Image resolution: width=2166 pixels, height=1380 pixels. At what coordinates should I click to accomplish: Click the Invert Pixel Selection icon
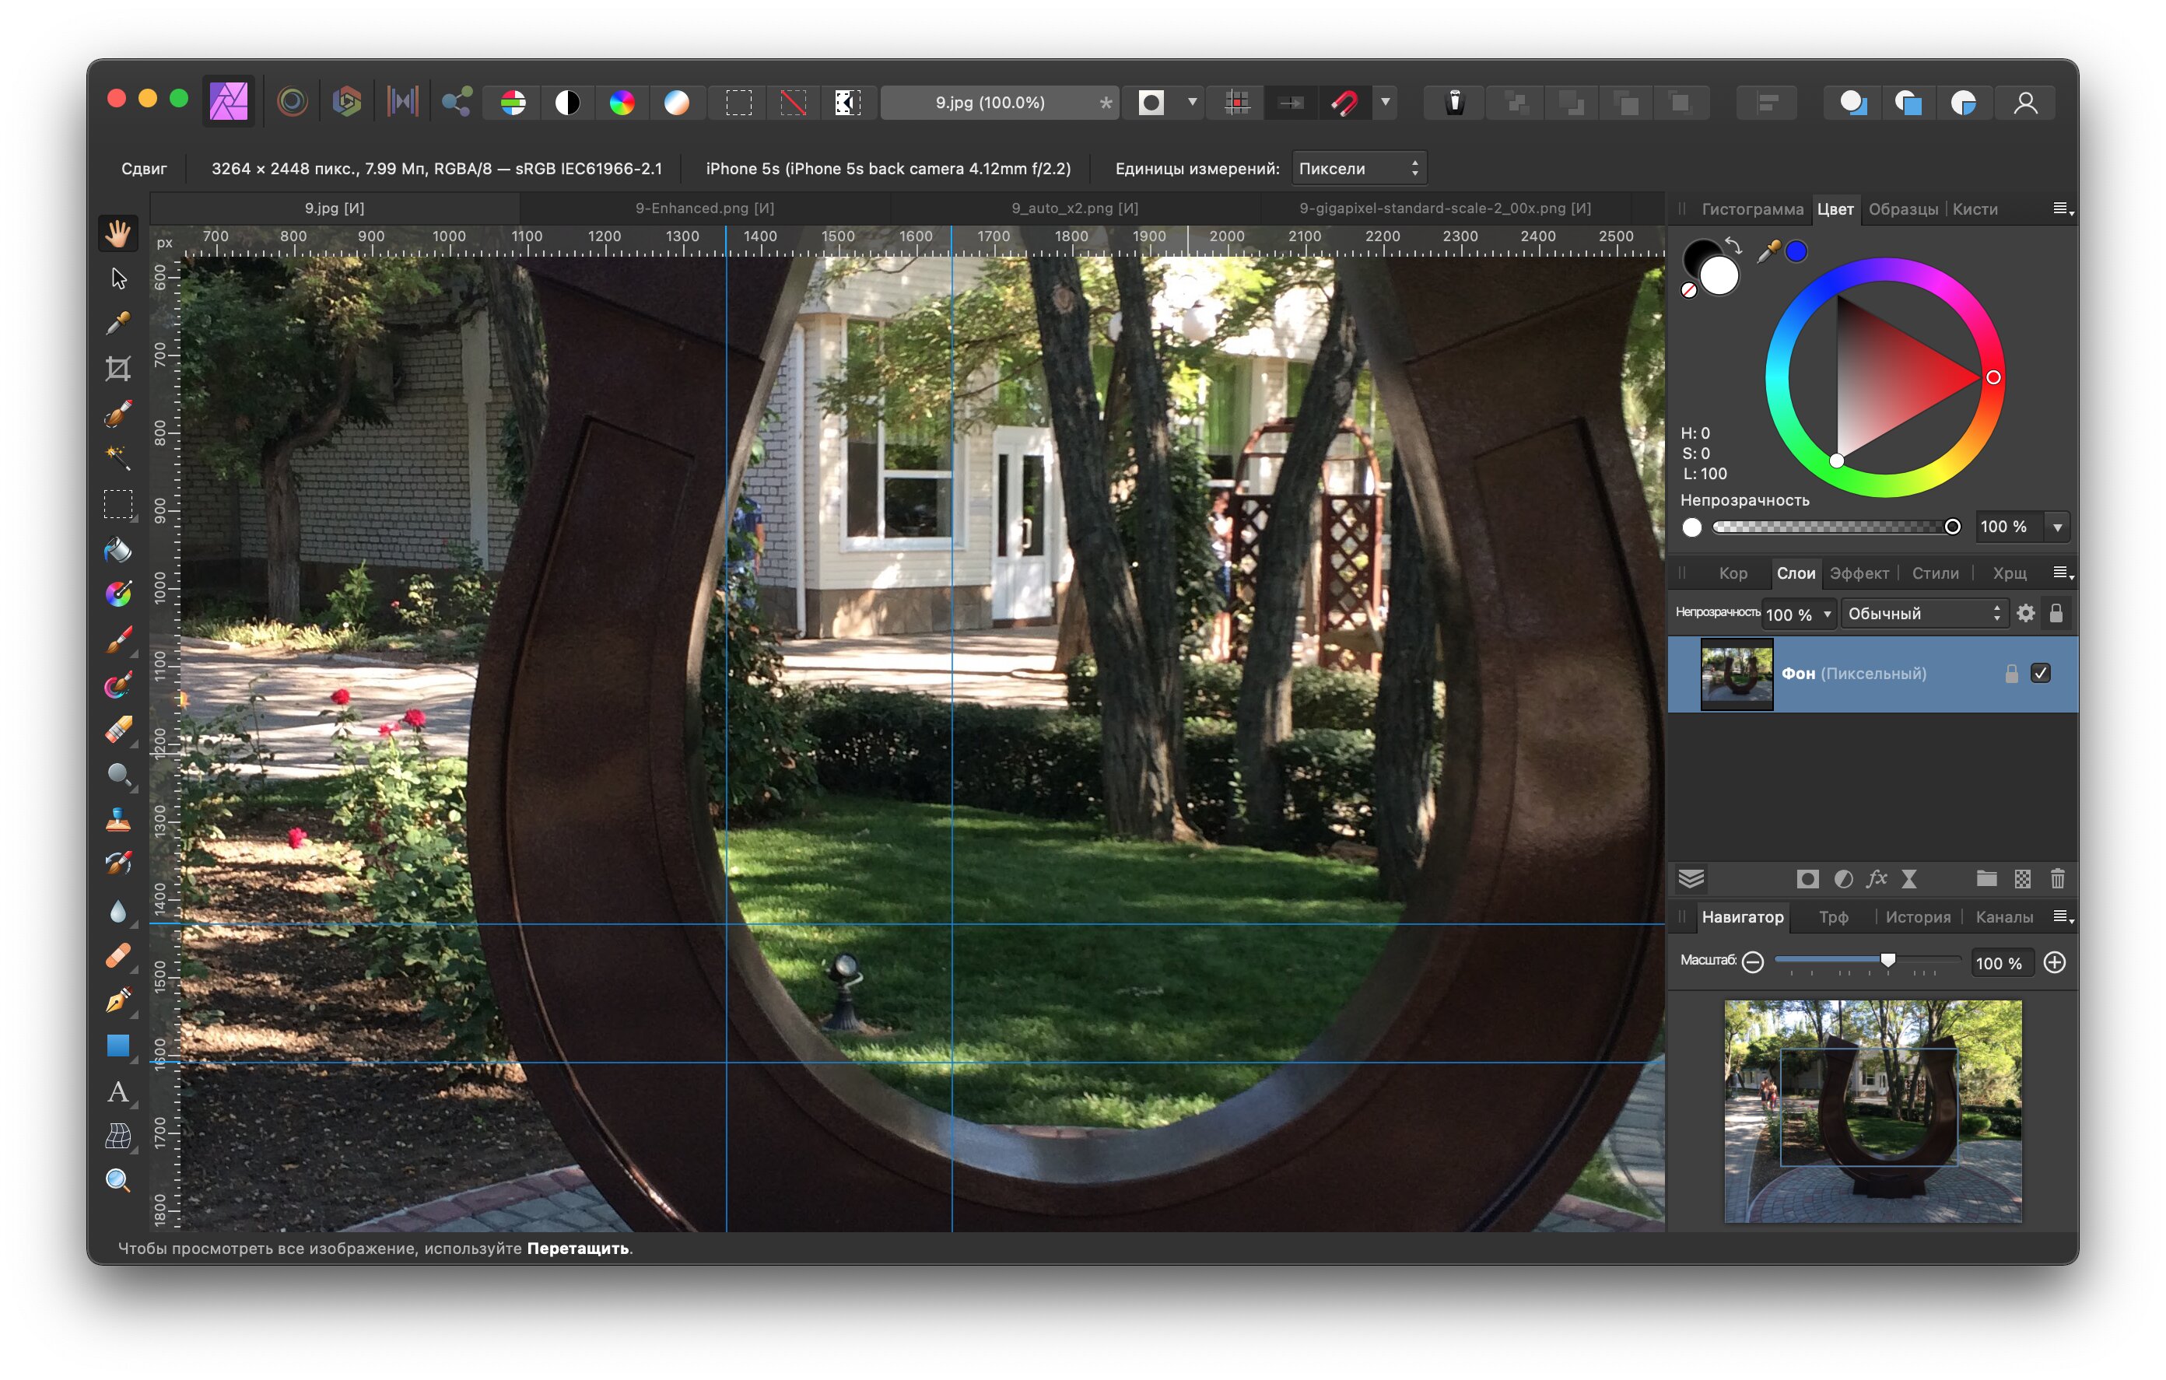pyautogui.click(x=847, y=103)
